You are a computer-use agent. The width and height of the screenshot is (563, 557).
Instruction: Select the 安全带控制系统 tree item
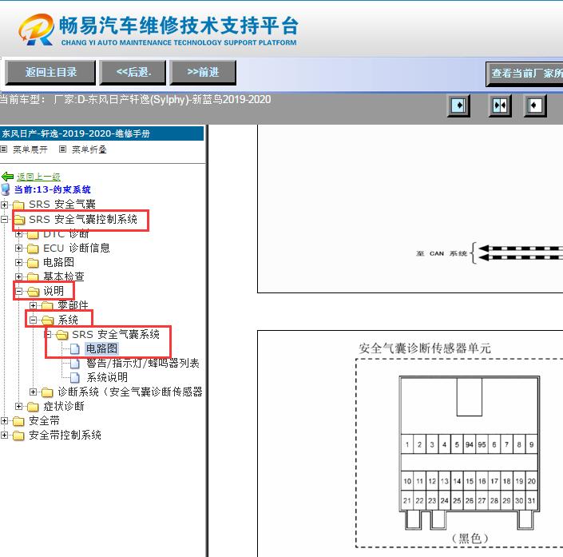click(65, 435)
